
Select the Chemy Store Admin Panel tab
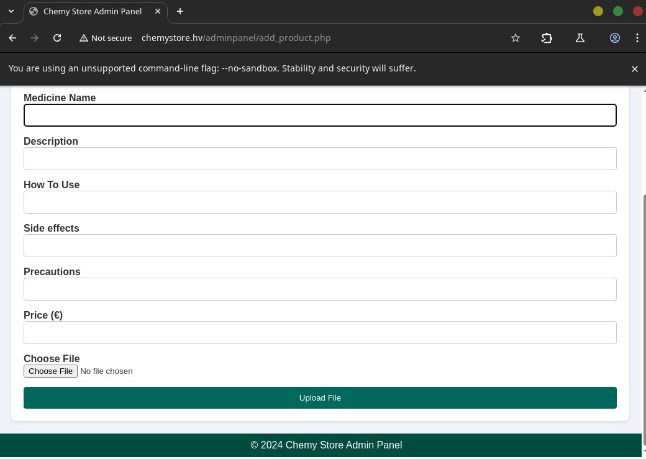coord(96,12)
